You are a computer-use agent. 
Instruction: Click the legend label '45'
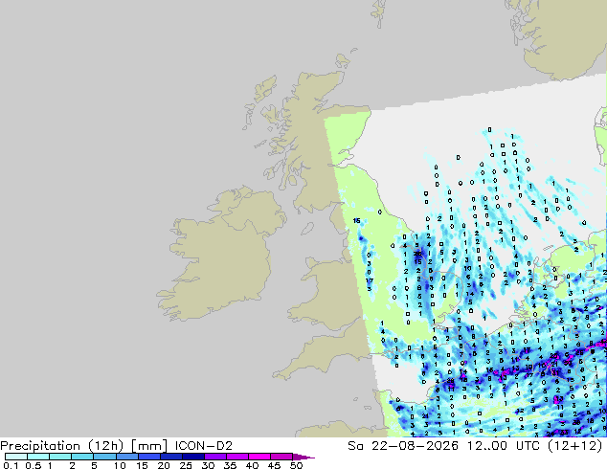[274, 465]
